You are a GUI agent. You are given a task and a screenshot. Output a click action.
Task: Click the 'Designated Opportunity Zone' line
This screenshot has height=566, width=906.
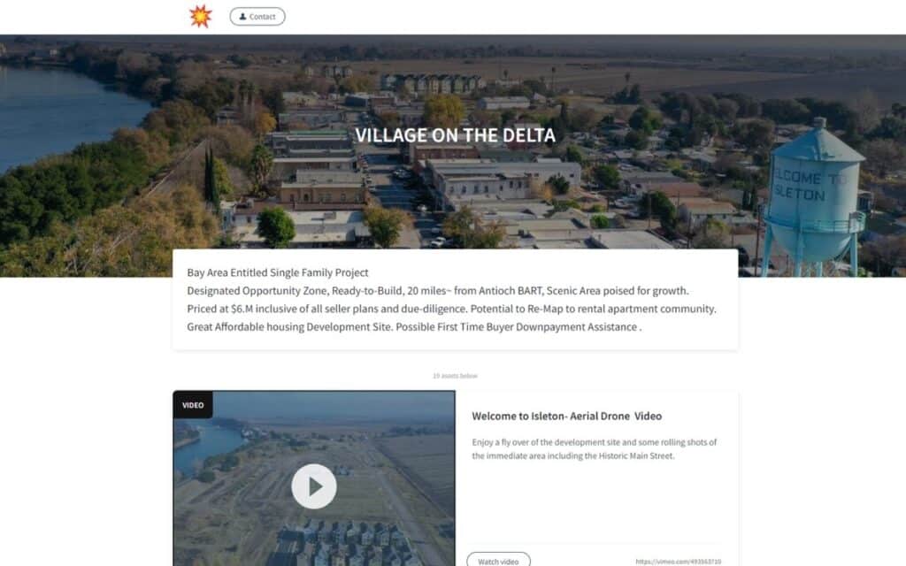point(437,290)
